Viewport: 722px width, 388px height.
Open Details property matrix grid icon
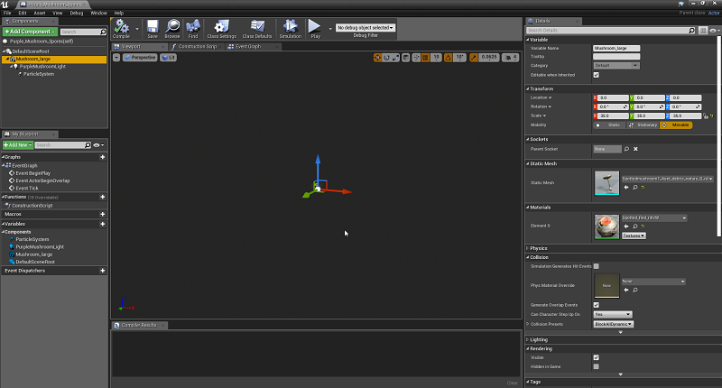coord(703,31)
